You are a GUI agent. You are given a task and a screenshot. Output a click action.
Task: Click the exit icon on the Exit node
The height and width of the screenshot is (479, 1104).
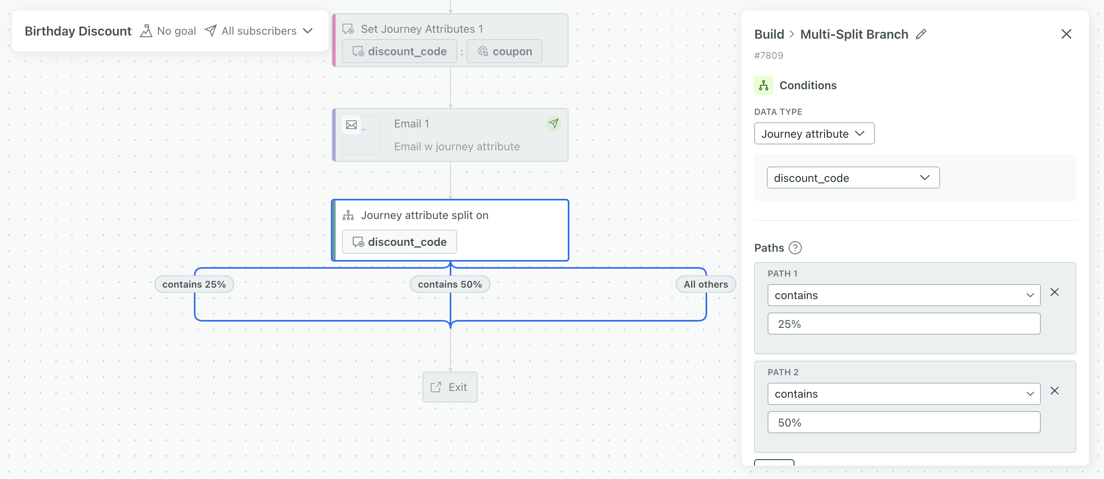436,386
